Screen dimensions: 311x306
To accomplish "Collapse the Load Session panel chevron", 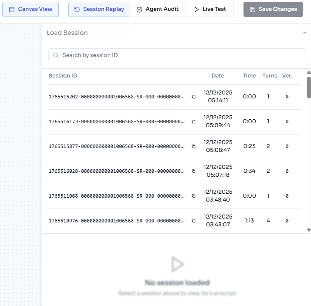I will click(305, 33).
